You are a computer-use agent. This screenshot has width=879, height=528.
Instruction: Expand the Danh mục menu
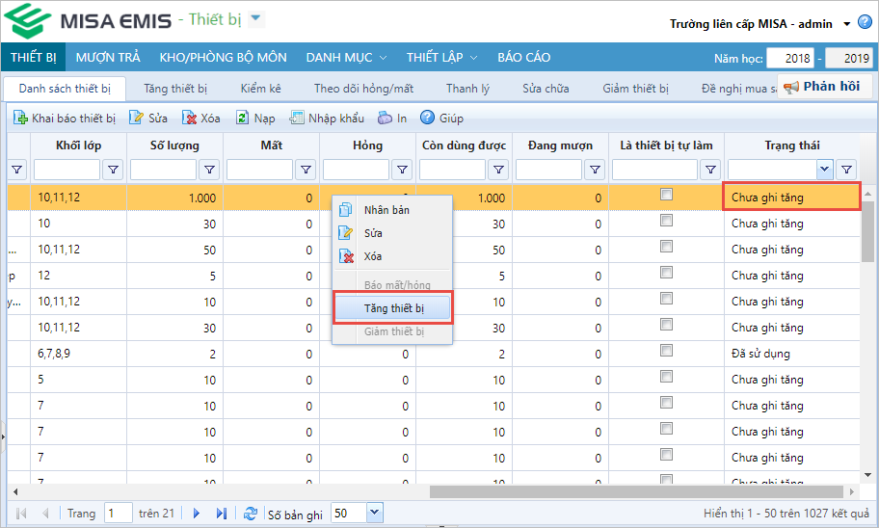346,57
